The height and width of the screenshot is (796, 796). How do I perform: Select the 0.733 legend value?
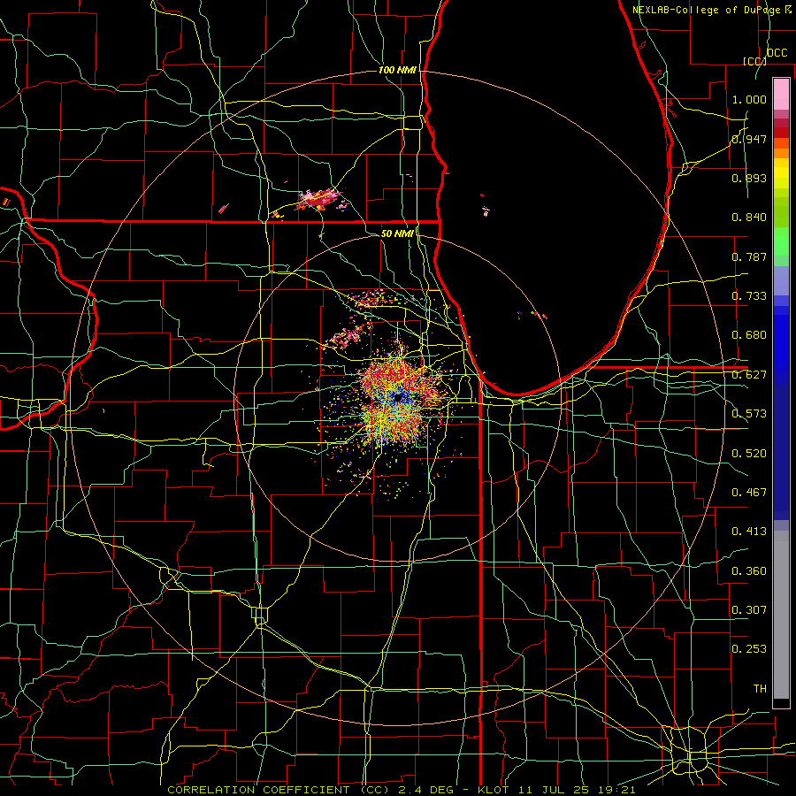click(x=749, y=296)
